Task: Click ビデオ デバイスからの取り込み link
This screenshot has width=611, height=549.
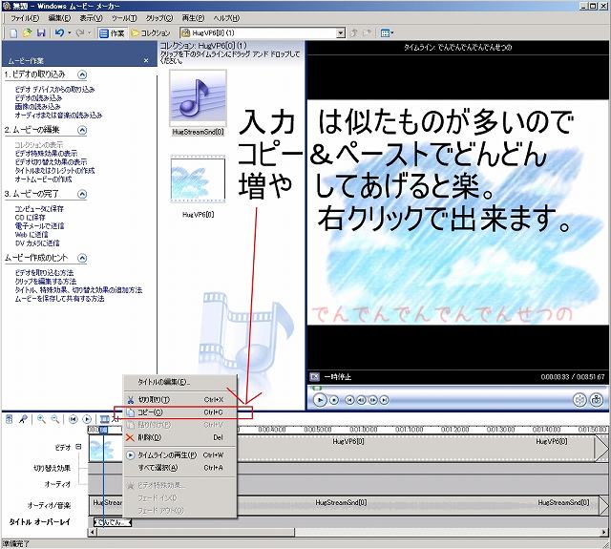Action: pos(54,89)
